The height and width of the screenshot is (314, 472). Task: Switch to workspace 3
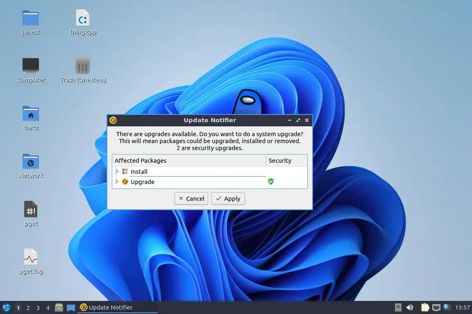[38, 308]
